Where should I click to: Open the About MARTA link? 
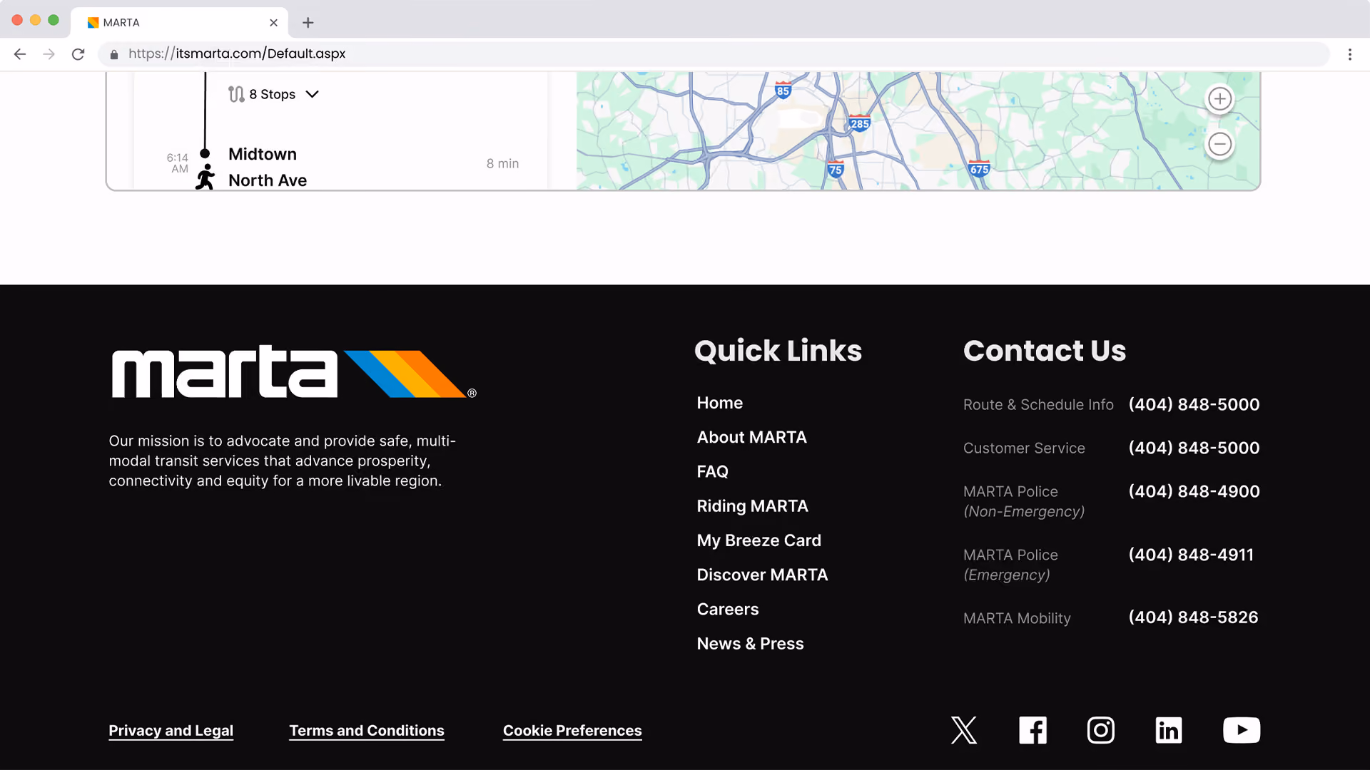(x=751, y=437)
